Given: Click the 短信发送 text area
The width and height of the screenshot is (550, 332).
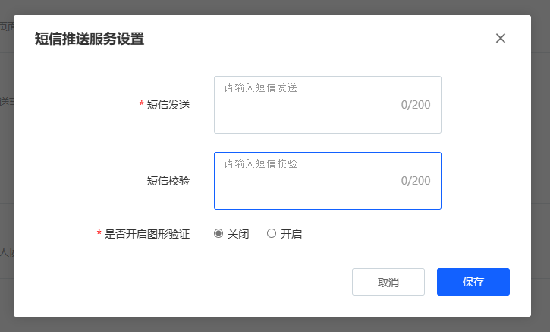Looking at the screenshot, I should 327,114.
